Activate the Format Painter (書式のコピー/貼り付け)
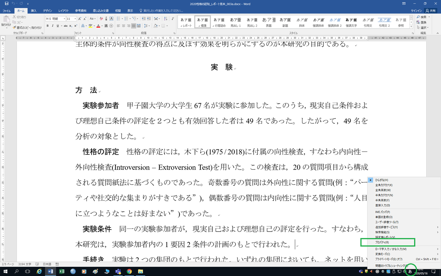This screenshot has height=276, width=441. coord(15,27)
